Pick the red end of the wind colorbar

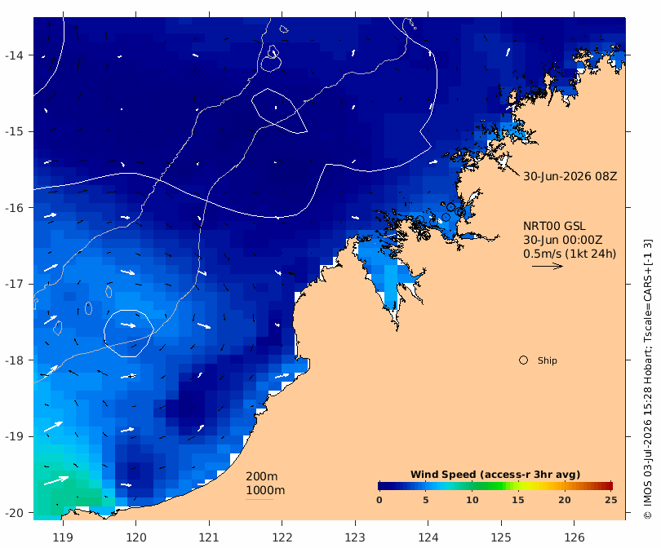608,486
